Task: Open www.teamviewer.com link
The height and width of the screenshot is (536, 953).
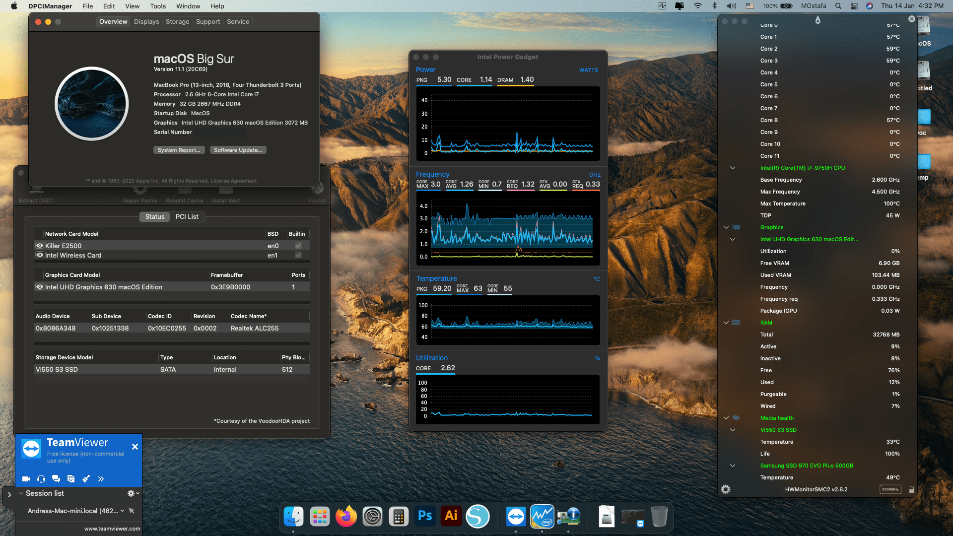Action: point(112,529)
